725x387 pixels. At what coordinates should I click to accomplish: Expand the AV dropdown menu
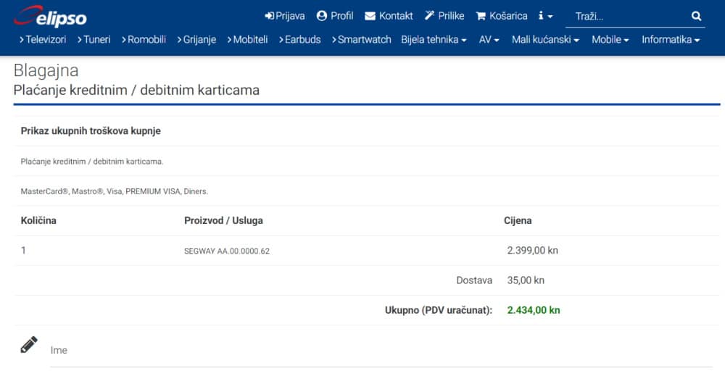tap(489, 40)
